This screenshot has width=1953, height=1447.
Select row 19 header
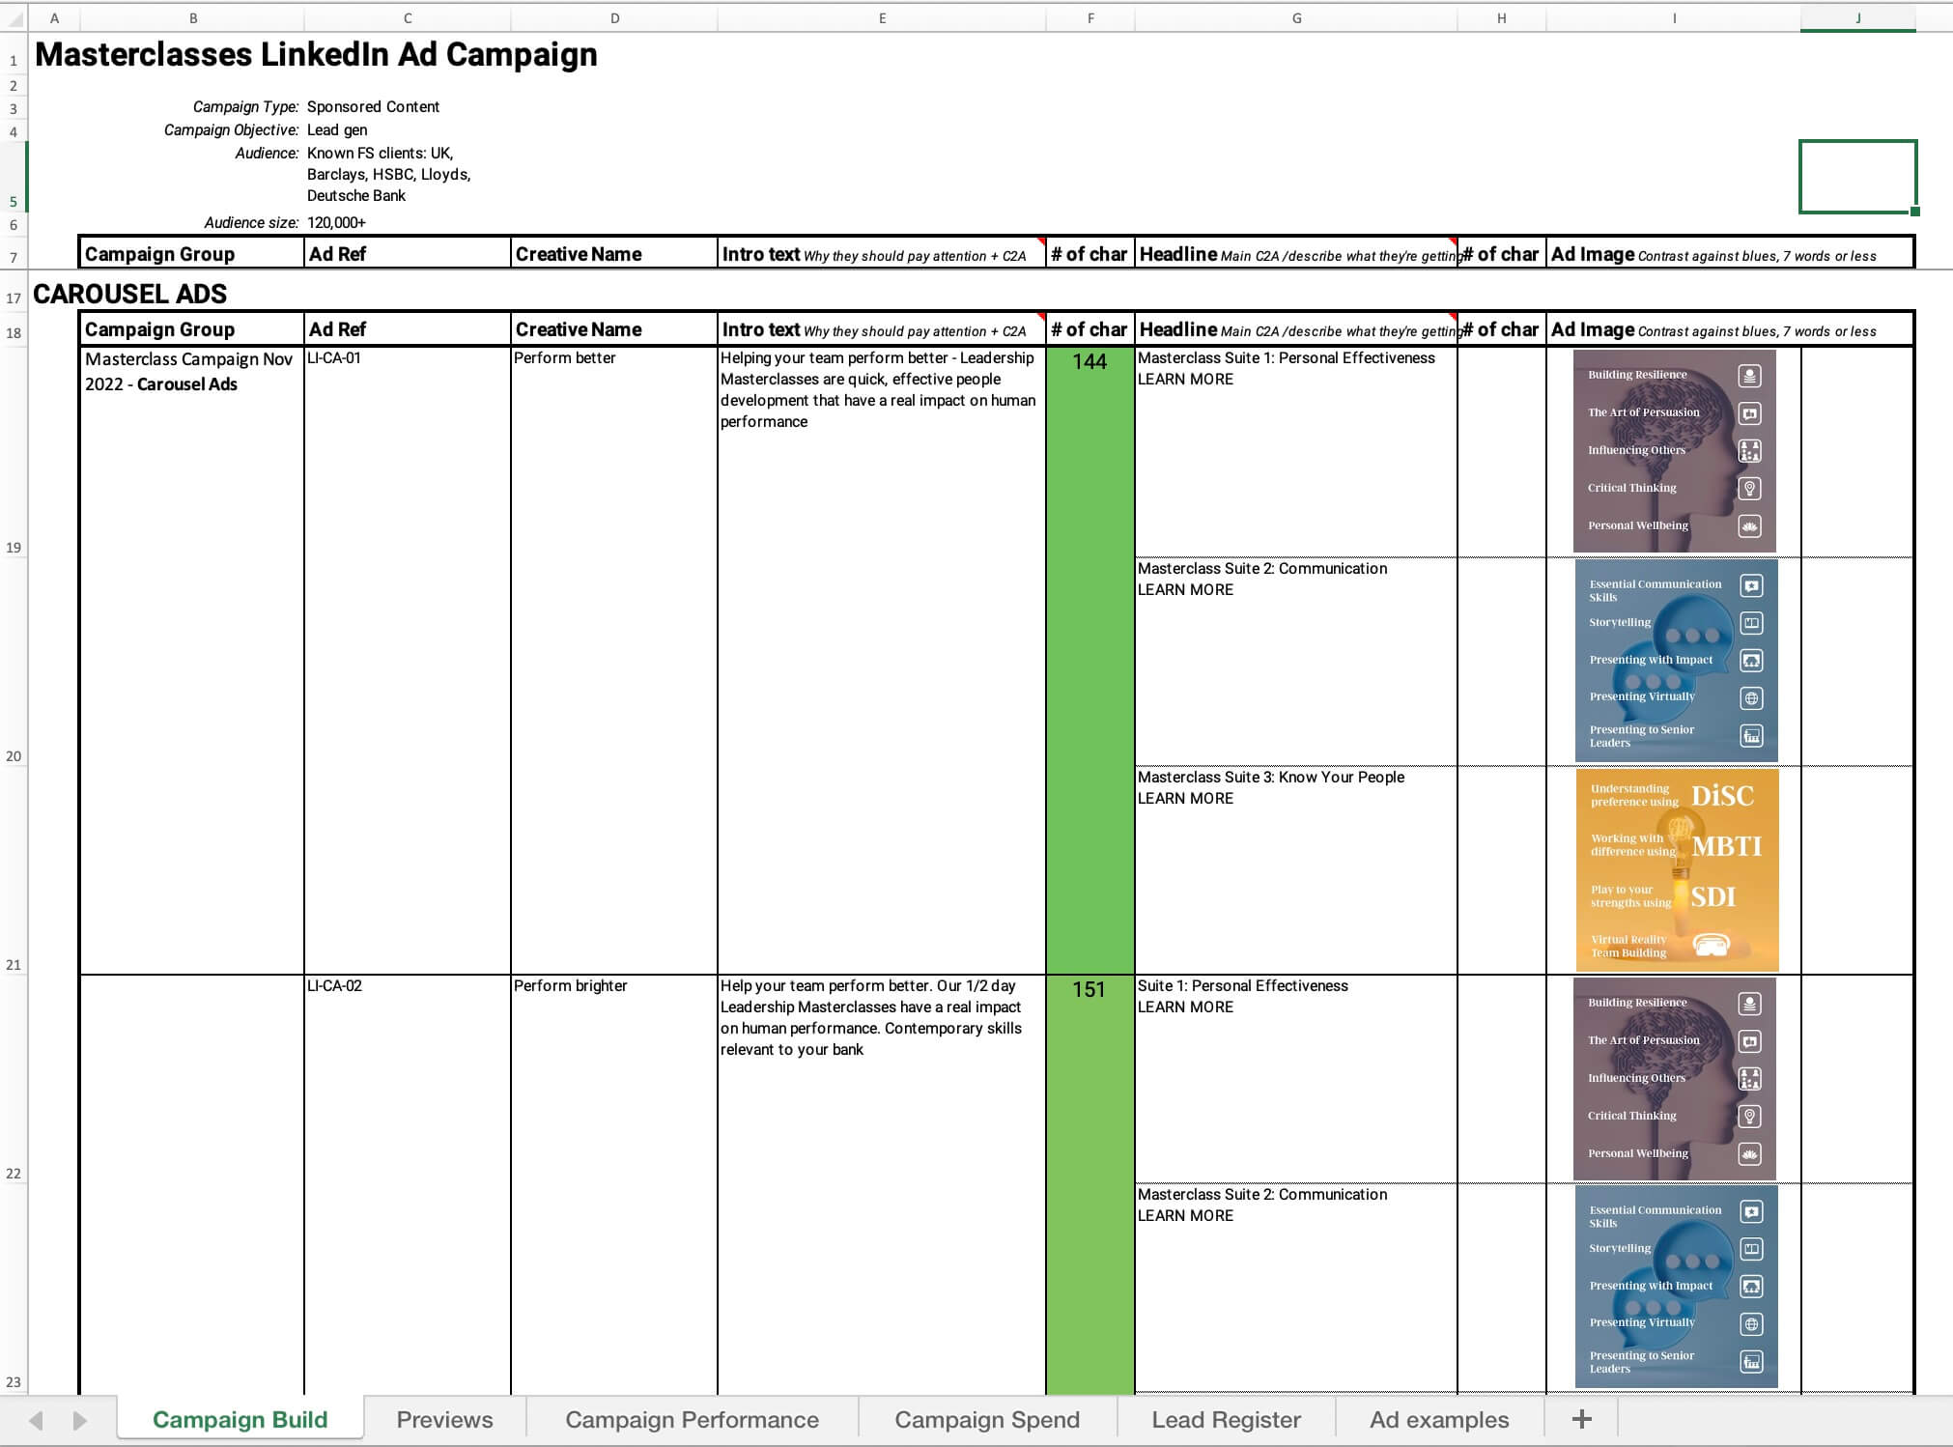14,547
